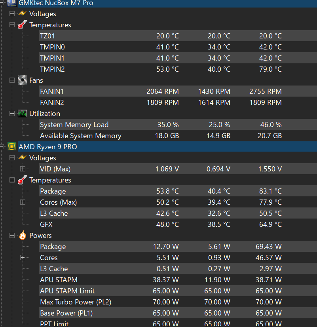Select the L3 Cache label reading 42.6 °C

(54, 213)
